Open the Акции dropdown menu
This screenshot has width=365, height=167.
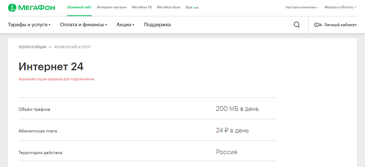(125, 25)
